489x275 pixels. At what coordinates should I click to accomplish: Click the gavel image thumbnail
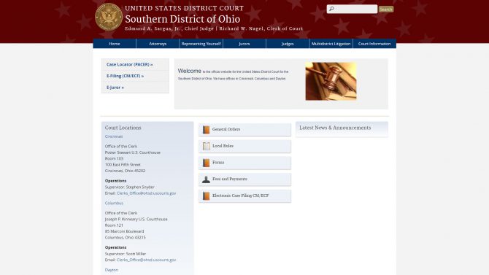pos(331,82)
